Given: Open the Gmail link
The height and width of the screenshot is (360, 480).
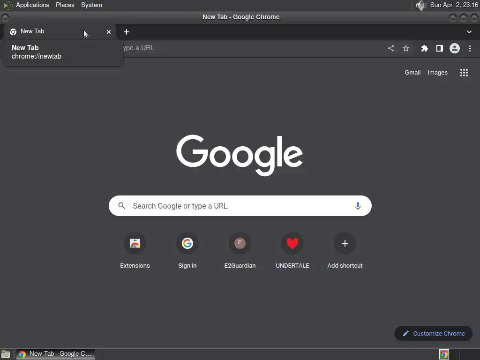Looking at the screenshot, I should [x=412, y=73].
